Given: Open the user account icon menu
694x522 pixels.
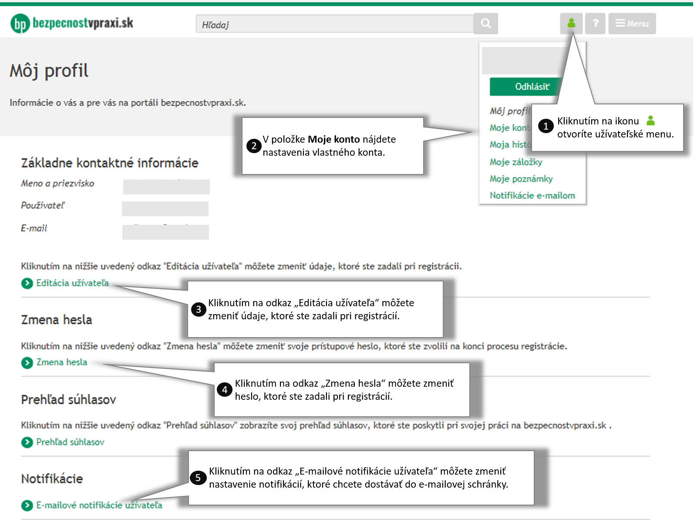Looking at the screenshot, I should pyautogui.click(x=571, y=23).
